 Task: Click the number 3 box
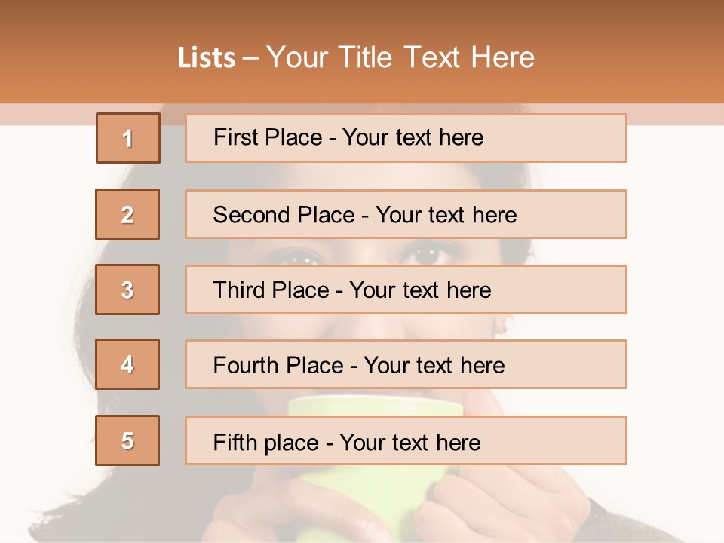point(127,290)
